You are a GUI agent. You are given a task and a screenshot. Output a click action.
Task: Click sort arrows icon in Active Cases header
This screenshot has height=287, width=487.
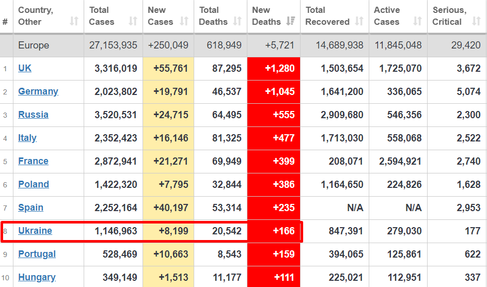click(x=417, y=22)
